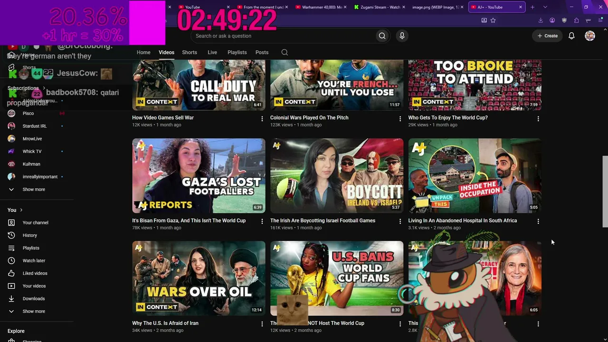Go to the channel Shorts tab
608x342 pixels.
pos(190,52)
